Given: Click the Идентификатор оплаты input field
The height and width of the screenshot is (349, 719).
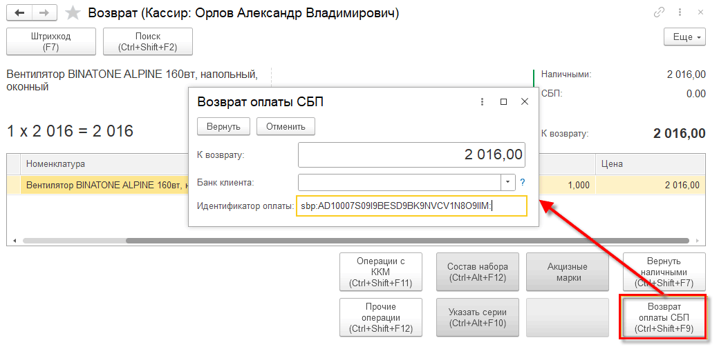Looking at the screenshot, I should coord(411,206).
